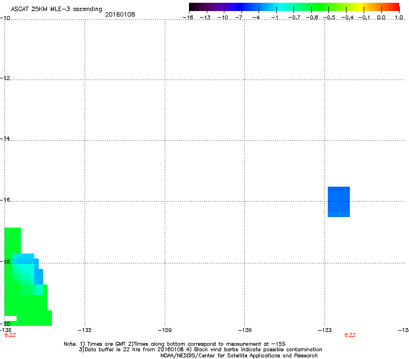The image size is (409, 359).
Task: Click the -4 label on the color scale
Action: tap(256, 18)
